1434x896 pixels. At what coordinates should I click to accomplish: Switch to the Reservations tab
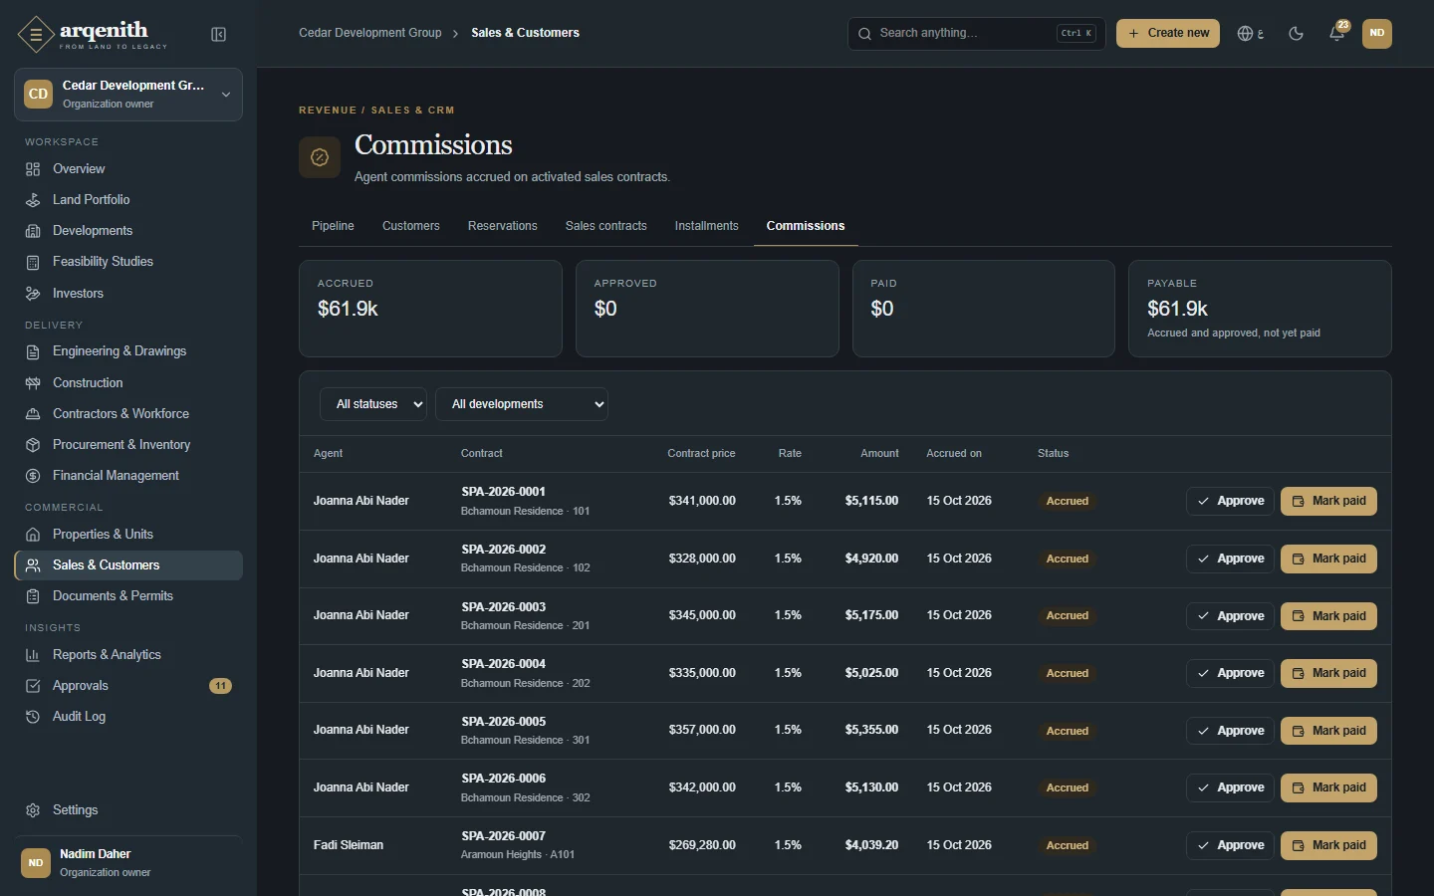(x=503, y=226)
